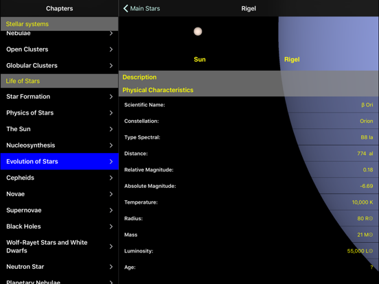This screenshot has height=284, width=379.
Task: Click the 774 al distance value
Action: tap(365, 154)
